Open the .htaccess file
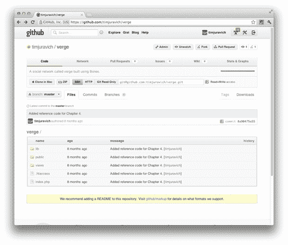 (x=43, y=174)
